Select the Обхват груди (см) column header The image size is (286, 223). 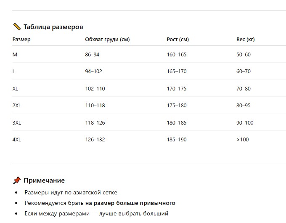107,40
